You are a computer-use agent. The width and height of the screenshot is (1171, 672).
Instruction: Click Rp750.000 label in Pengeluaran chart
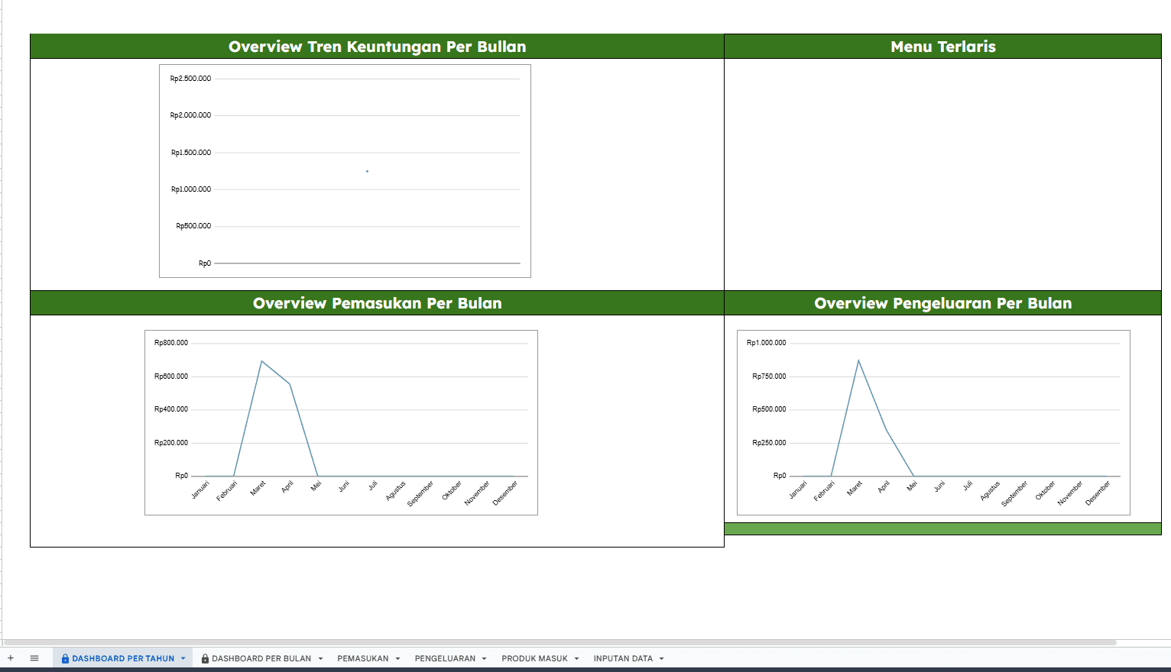(769, 376)
